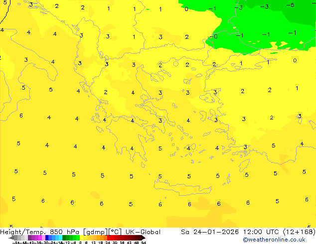Click the '30' positive legend scale label
Image resolution: width=316 pixels, height=244 pixels.
[x=115, y=243]
